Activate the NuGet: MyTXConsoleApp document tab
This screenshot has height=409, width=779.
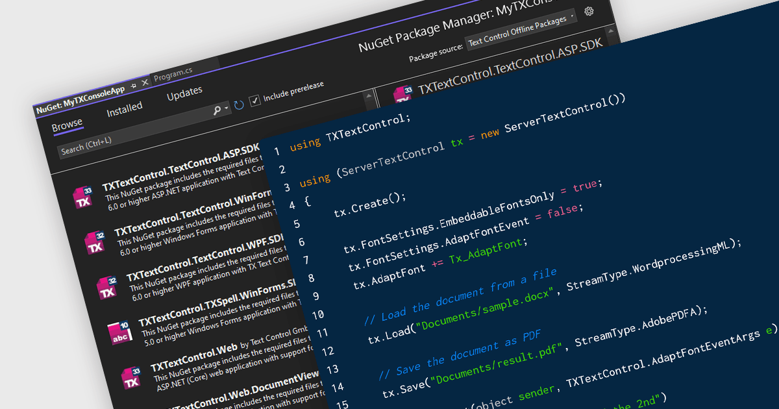(x=80, y=99)
